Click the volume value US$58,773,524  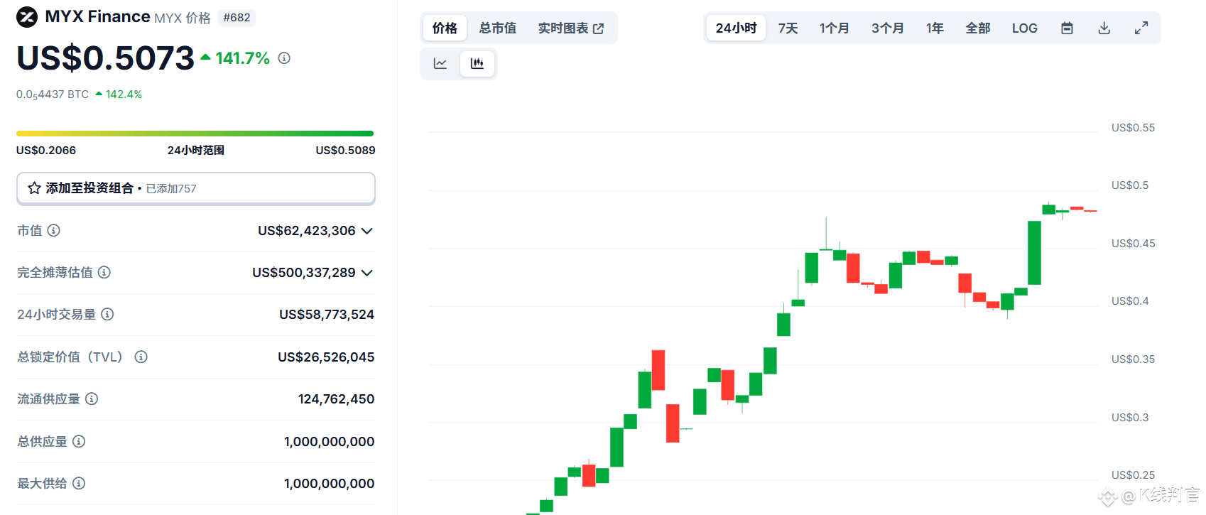[327, 315]
